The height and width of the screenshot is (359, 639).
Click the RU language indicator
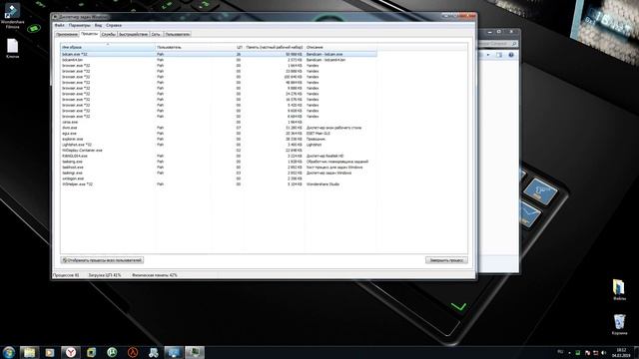pos(560,352)
